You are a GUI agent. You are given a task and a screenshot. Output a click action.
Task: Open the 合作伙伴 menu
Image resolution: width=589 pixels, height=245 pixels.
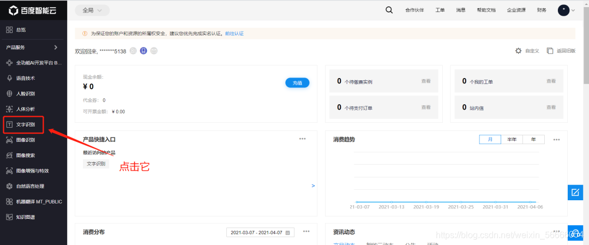(414, 10)
